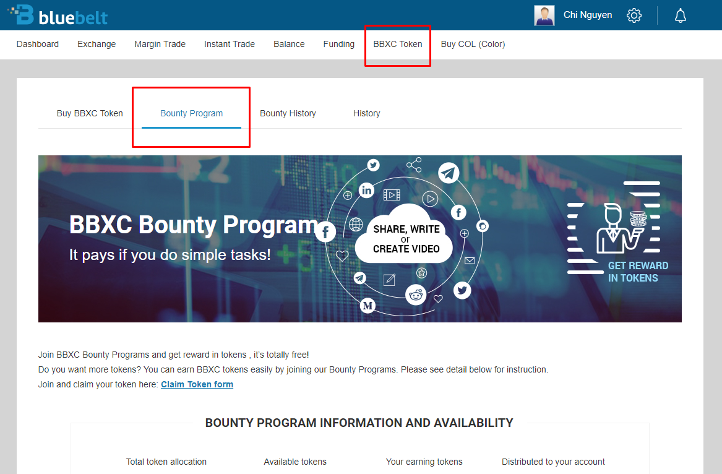
Task: Open the settings gear icon
Action: pyautogui.click(x=634, y=15)
